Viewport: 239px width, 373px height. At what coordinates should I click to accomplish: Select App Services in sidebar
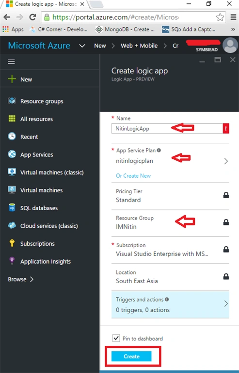(x=36, y=154)
